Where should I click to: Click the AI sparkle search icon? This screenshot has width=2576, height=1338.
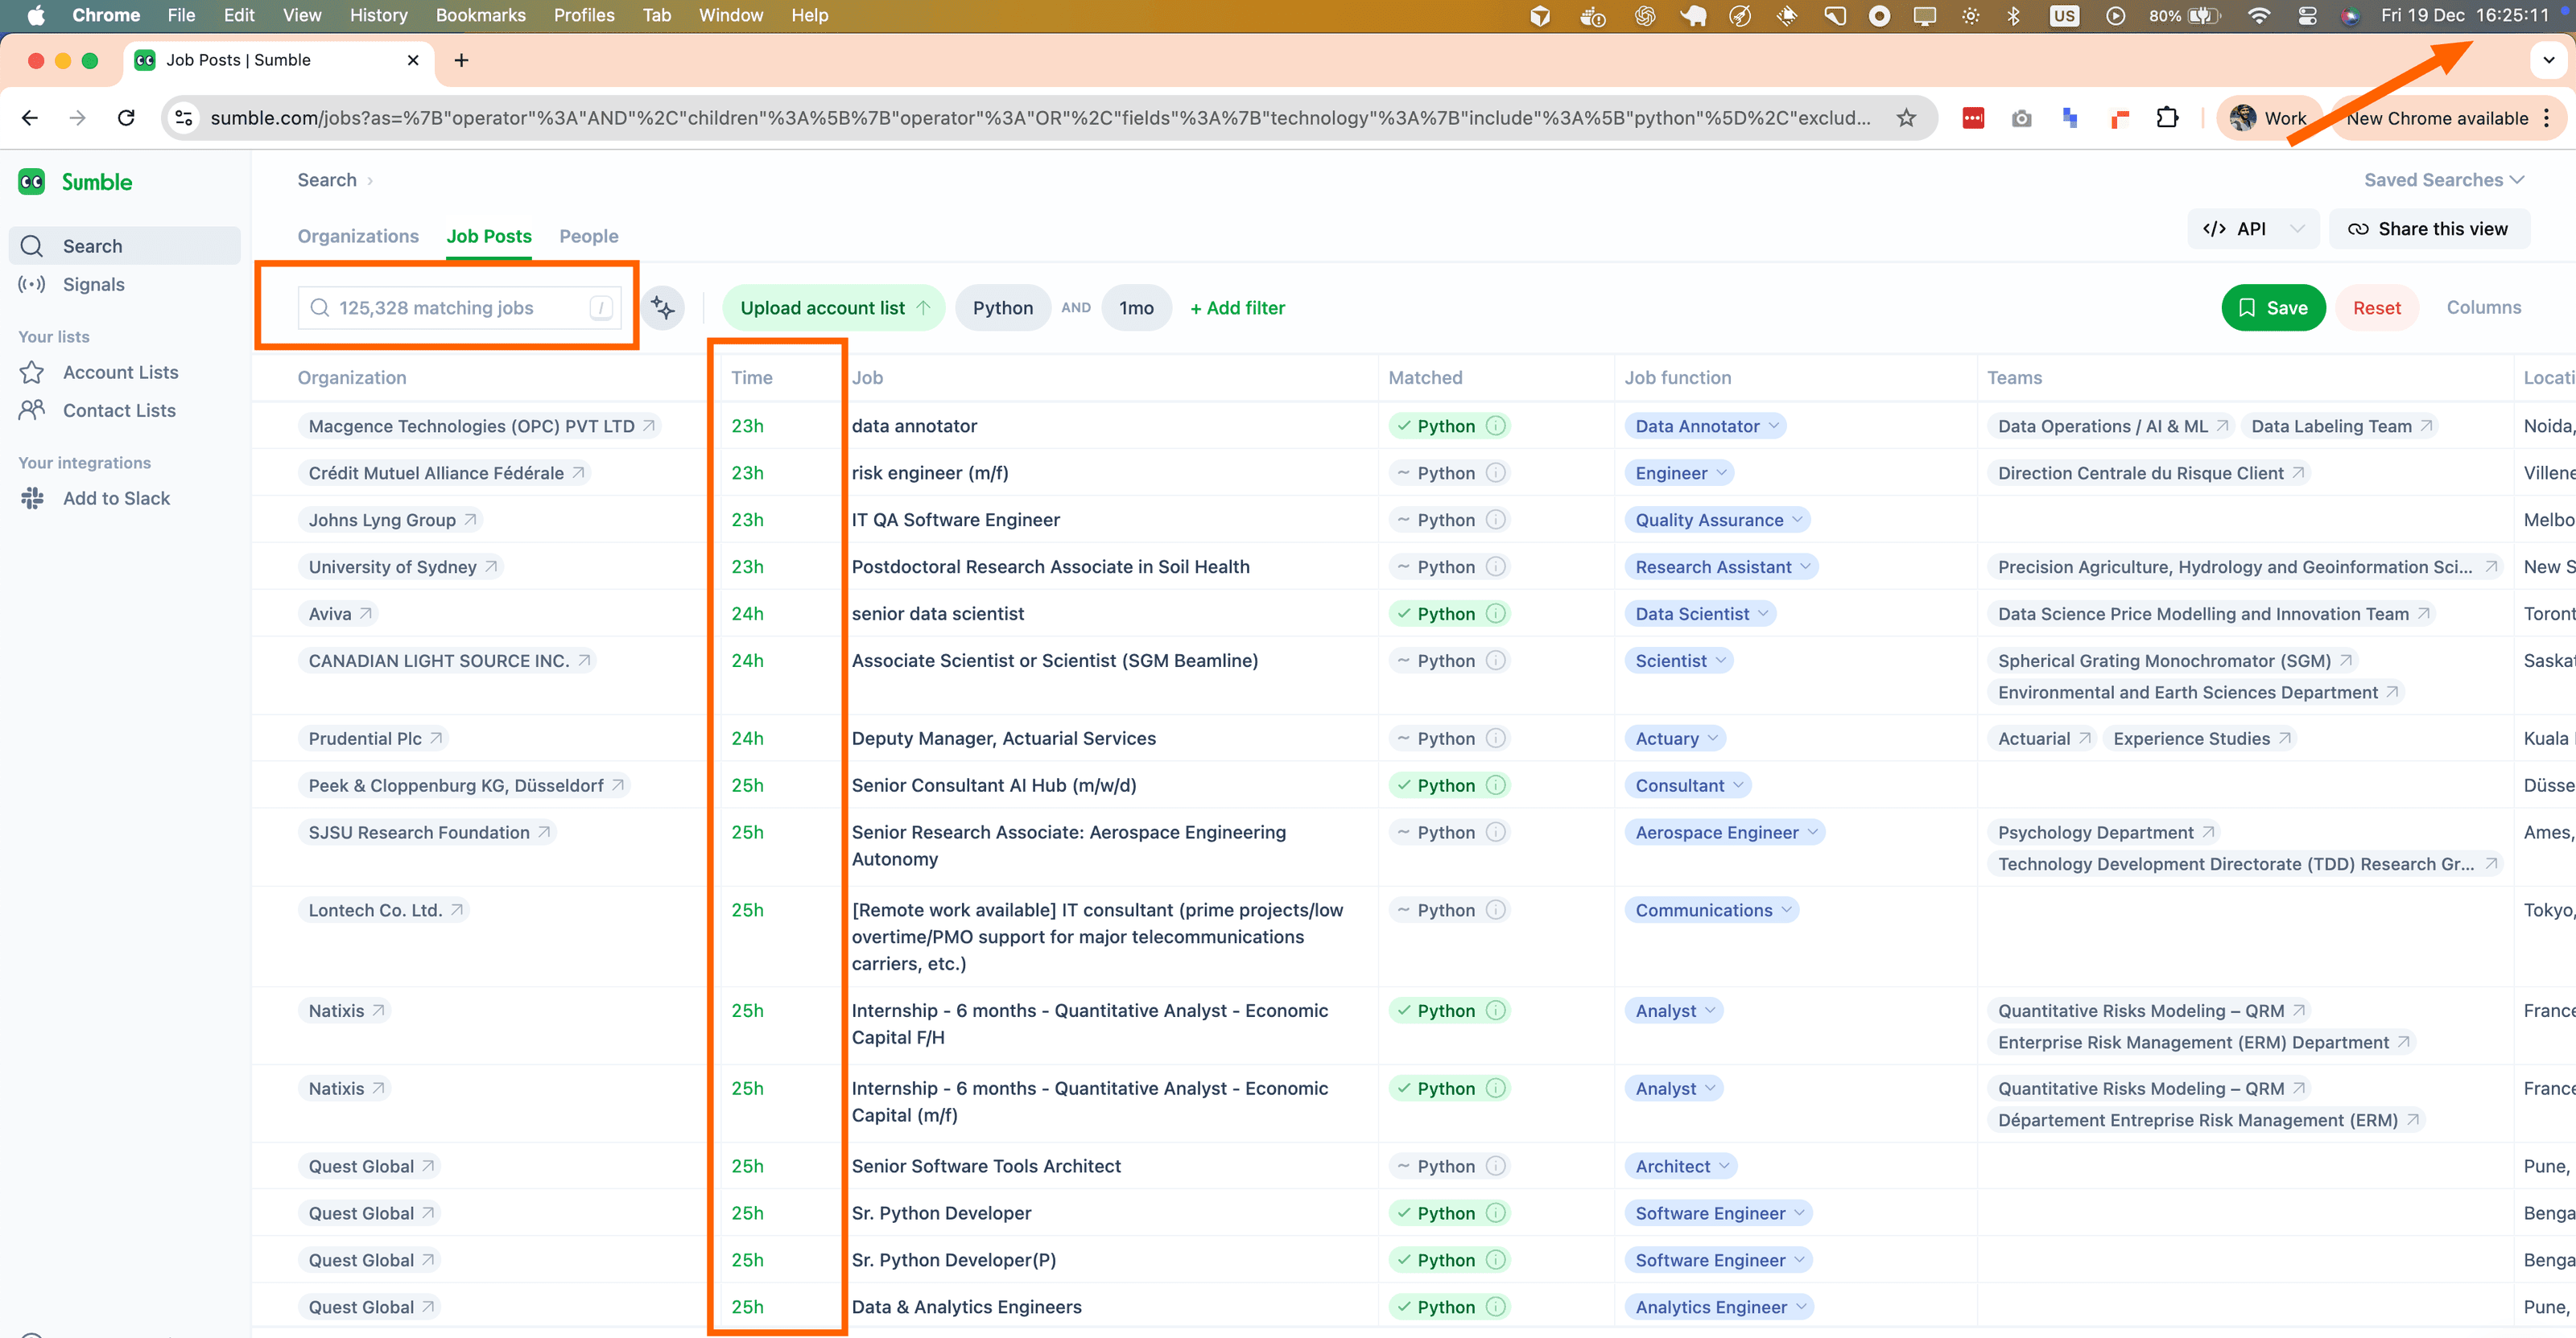(663, 308)
